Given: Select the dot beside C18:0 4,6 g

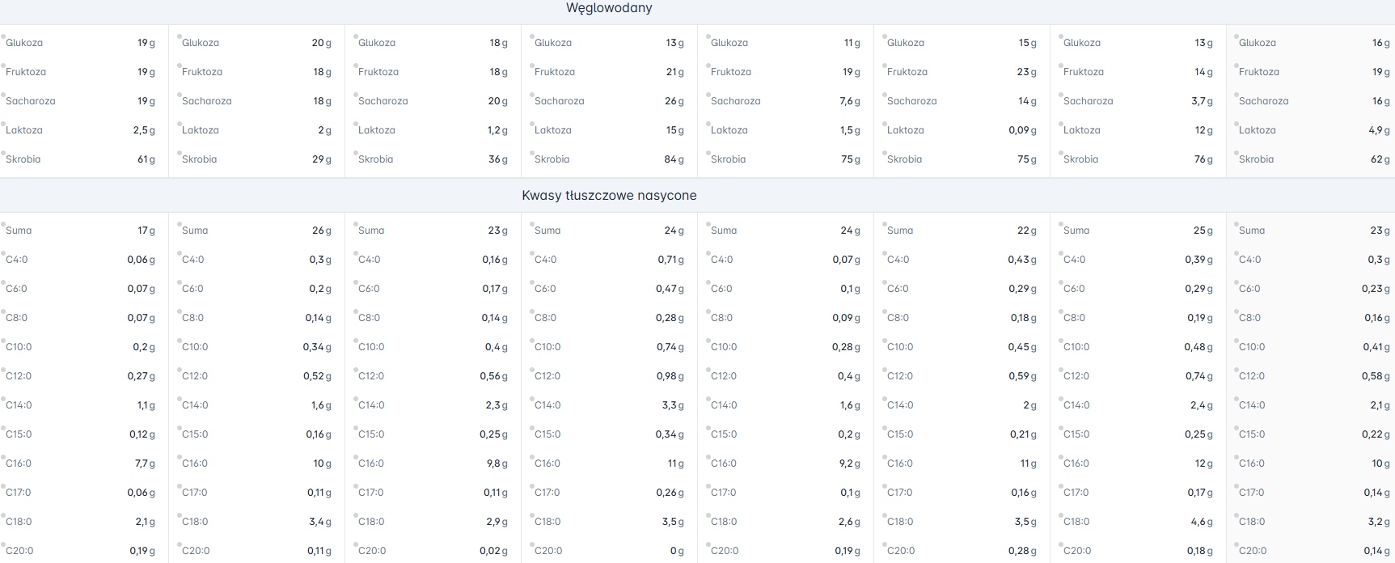Looking at the screenshot, I should 1061,515.
